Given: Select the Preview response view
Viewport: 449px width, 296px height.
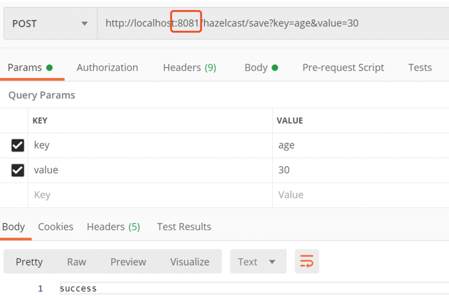Looking at the screenshot, I should [x=128, y=262].
